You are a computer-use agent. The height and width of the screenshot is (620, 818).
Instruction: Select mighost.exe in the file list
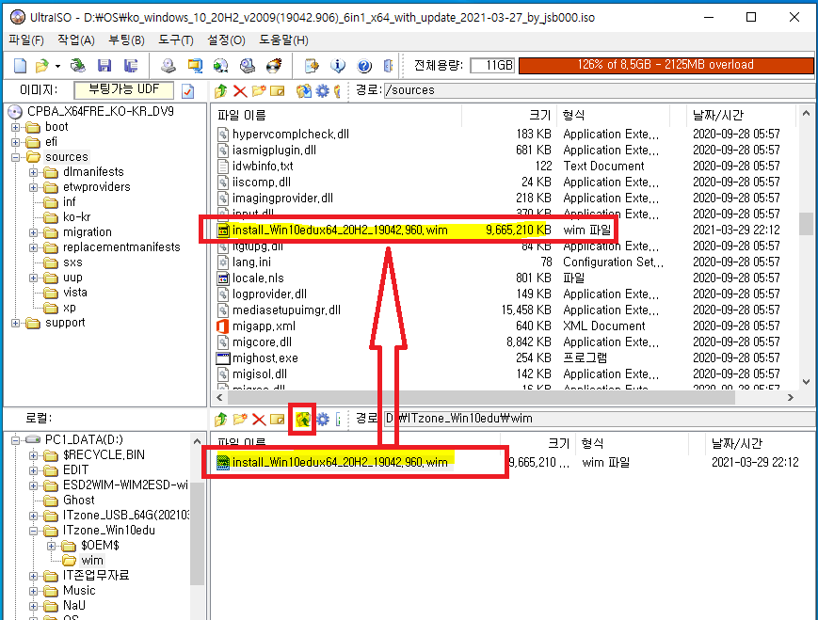point(265,358)
